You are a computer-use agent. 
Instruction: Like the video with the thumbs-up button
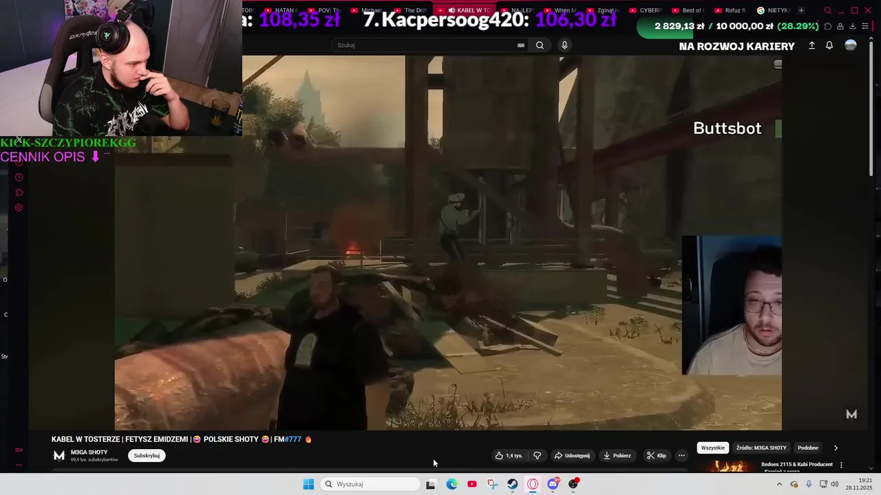point(509,456)
